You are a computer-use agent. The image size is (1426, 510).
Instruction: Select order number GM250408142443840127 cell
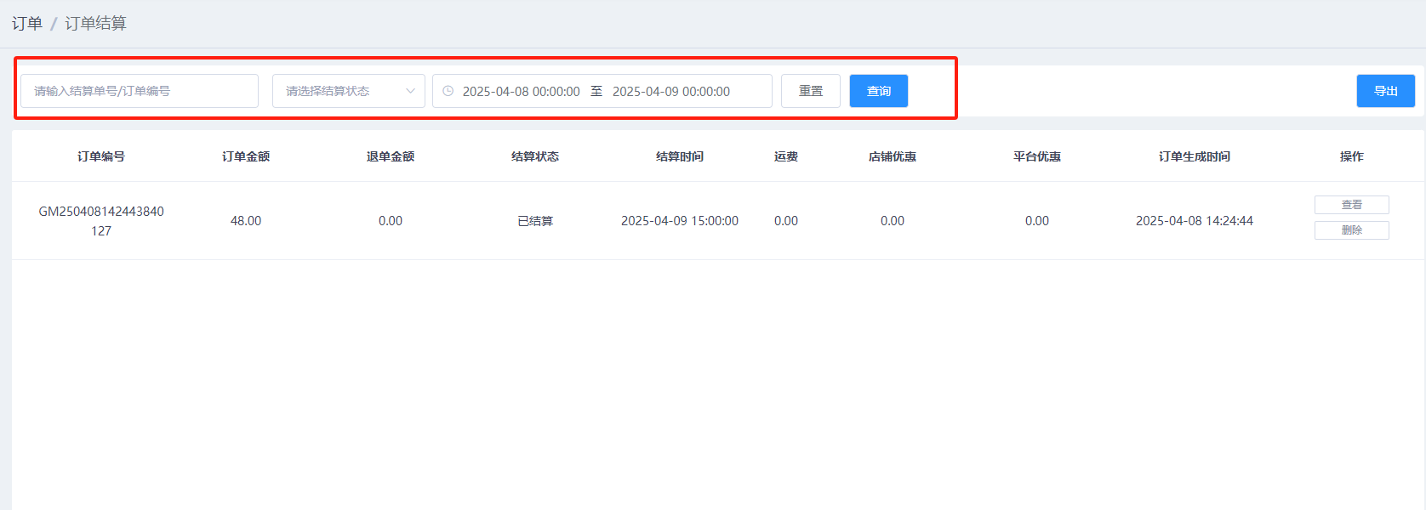tap(101, 221)
